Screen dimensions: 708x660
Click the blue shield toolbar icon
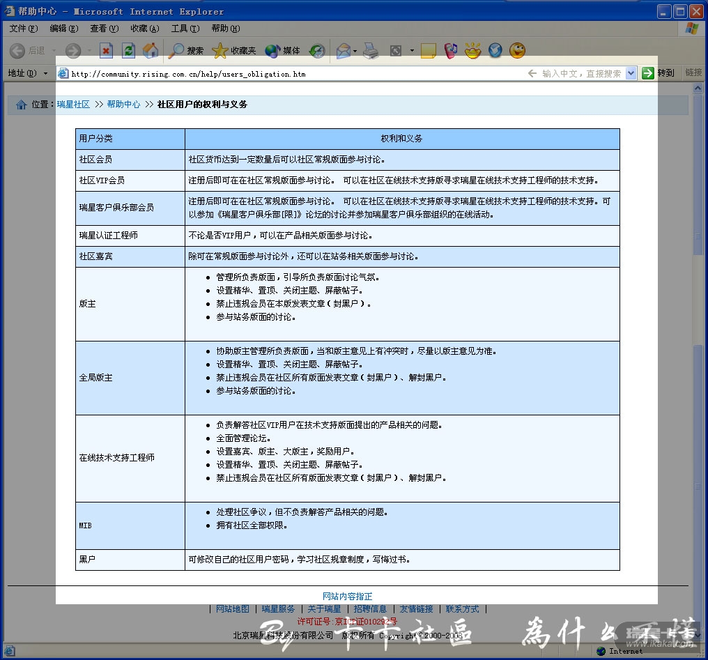click(495, 51)
